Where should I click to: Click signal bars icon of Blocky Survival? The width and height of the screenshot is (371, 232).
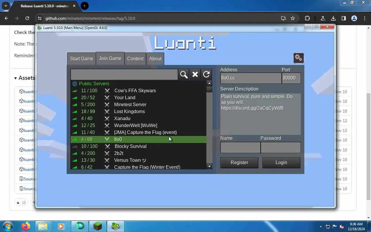pyautogui.click(x=75, y=146)
